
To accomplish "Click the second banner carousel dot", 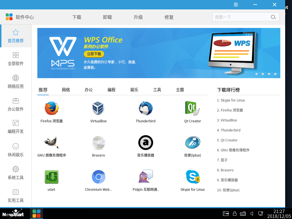I will 263,74.
